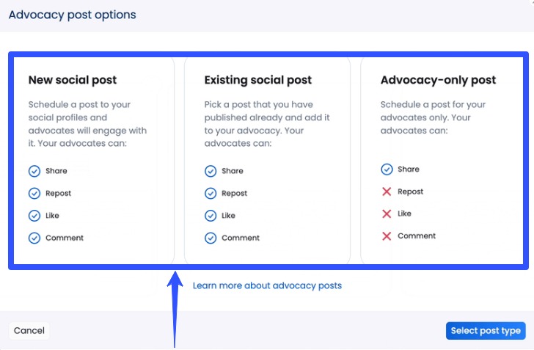Click the Repost checkmark icon in New social post card
This screenshot has width=534, height=350.
34,194
